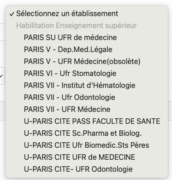172x180 pixels.
Task: Select the checked 'Sélectionnez un établissement' option
Action: pos(87,13)
